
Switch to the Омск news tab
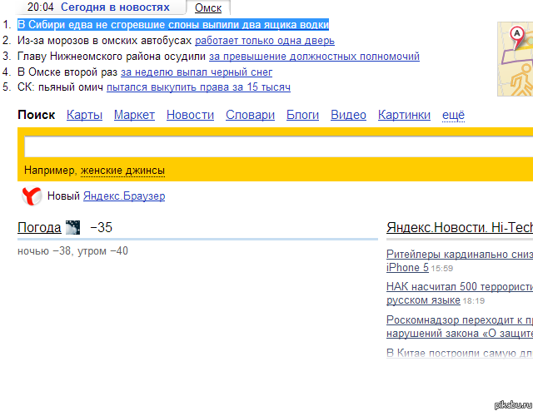pos(208,7)
